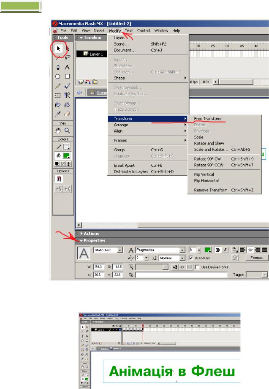Click the Swap Colors icon
269x389 pixels.
pyautogui.click(x=69, y=164)
